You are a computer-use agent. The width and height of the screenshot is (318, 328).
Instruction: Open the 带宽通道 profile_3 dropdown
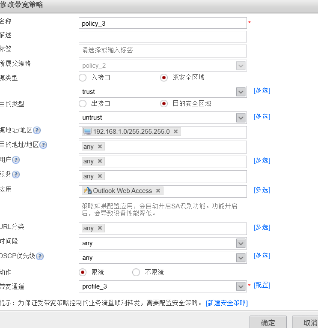point(241,286)
